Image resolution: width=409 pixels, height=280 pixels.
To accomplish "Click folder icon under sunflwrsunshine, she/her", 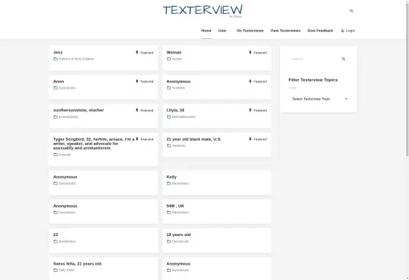I will [x=56, y=117].
